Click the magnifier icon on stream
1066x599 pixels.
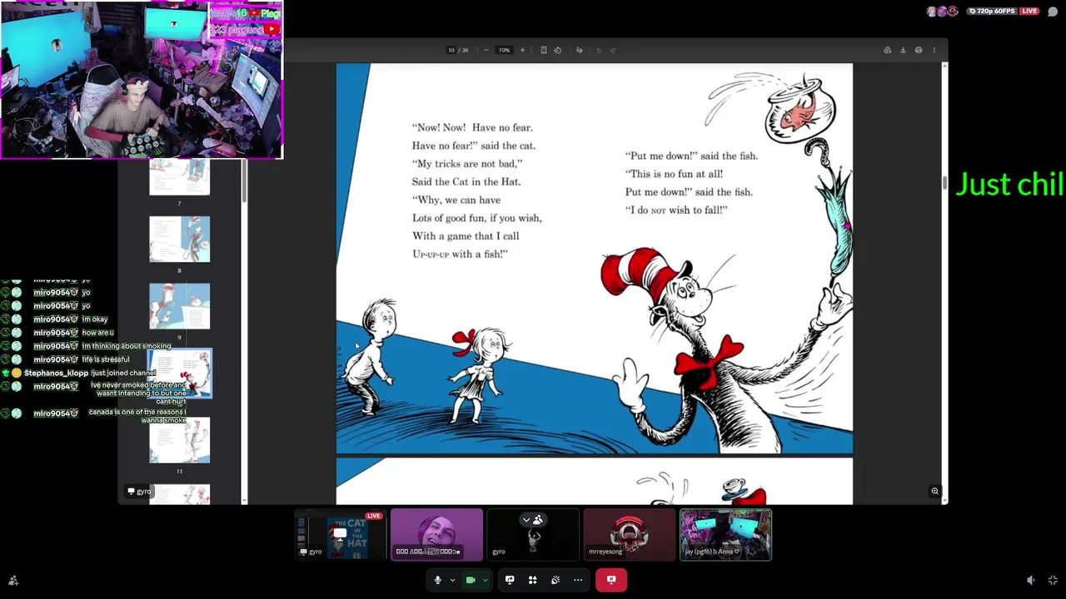pyautogui.click(x=934, y=491)
